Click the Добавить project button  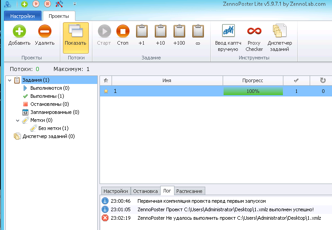tap(19, 35)
